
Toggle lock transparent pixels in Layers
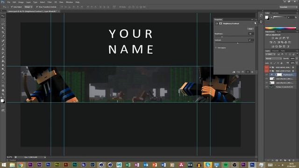271,63
